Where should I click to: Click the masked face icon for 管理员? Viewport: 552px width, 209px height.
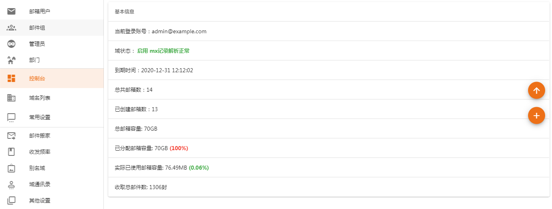pyautogui.click(x=11, y=44)
